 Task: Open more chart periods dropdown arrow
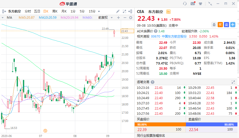point(99,11)
